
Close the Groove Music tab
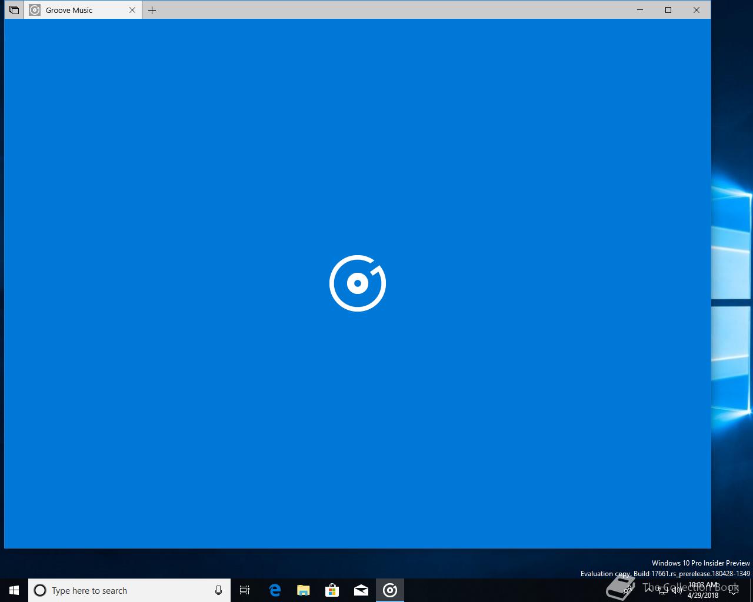point(132,10)
